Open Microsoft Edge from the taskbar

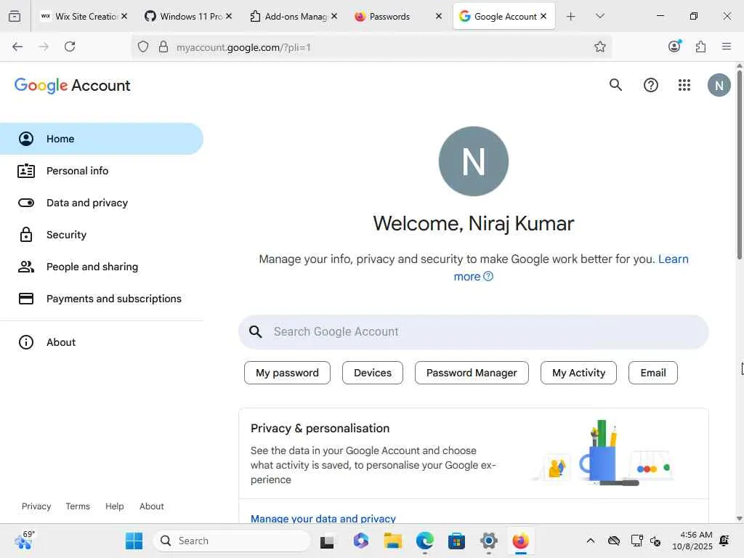coord(424,541)
